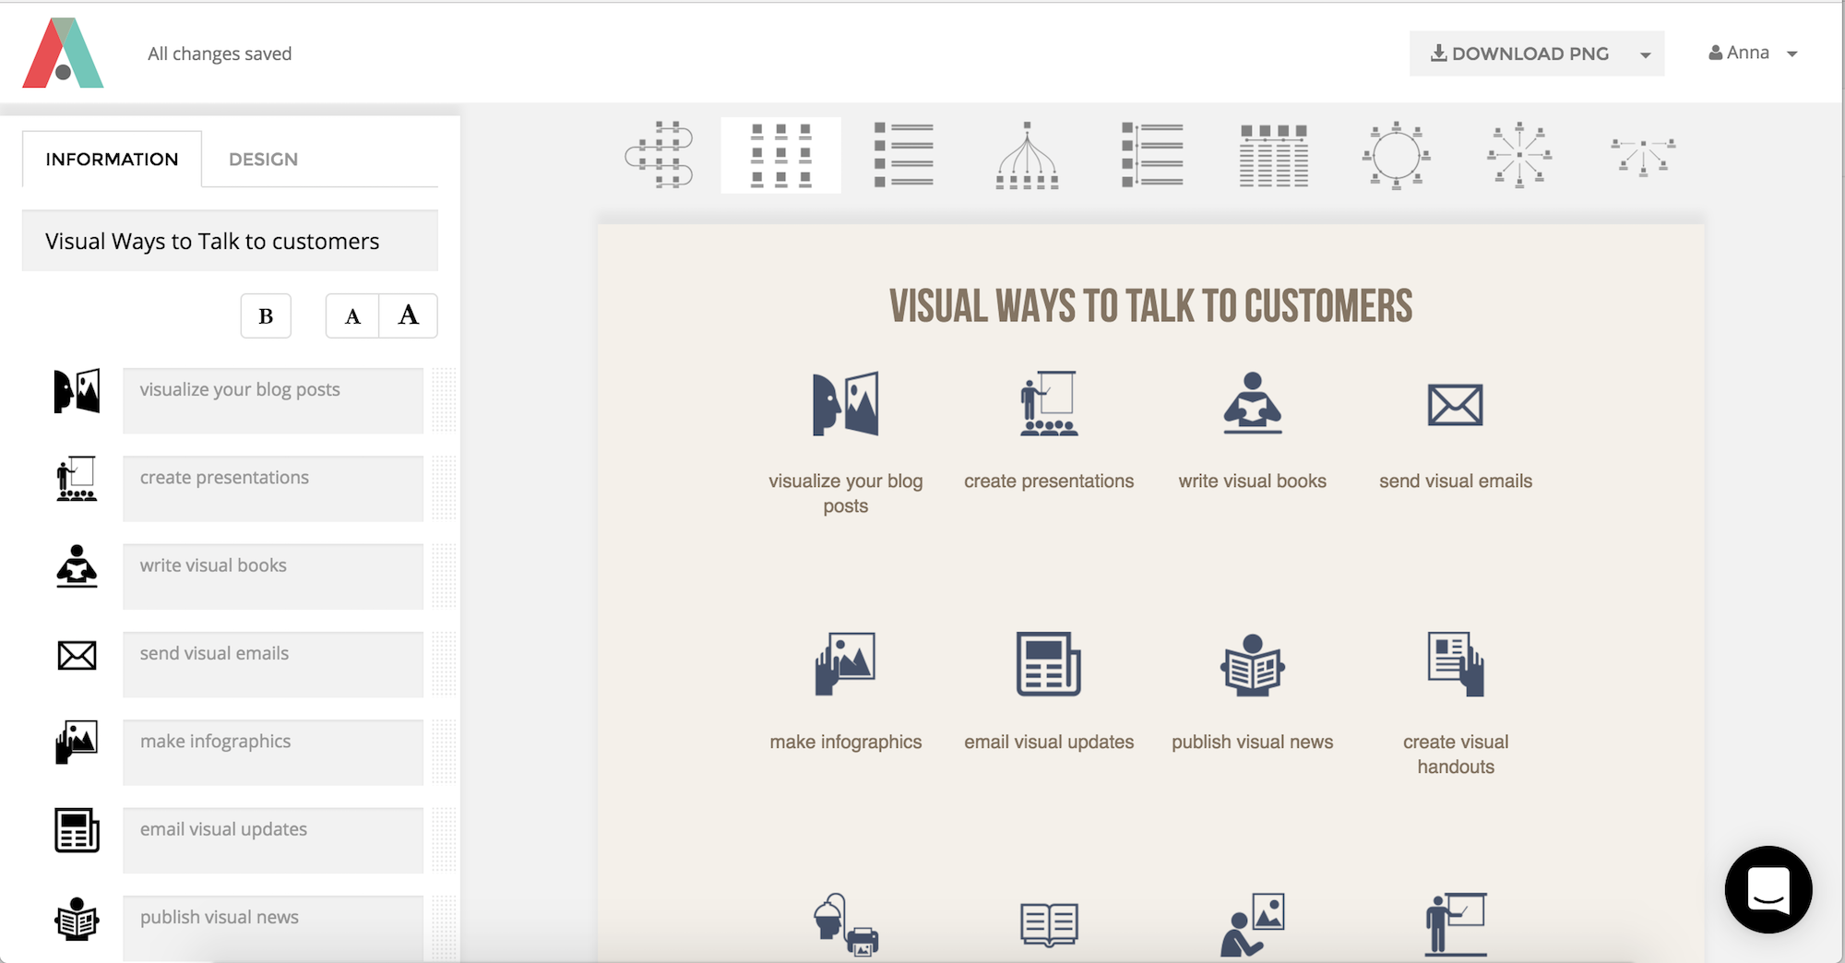Pick the circular ring layout icon

point(1396,155)
